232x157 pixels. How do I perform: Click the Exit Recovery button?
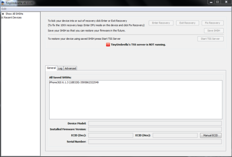(x=187, y=23)
